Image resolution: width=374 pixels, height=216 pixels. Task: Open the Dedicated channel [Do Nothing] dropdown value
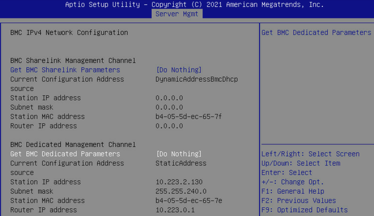tap(178, 154)
